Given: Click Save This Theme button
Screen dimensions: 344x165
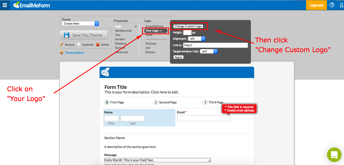Looking at the screenshot, I should tap(84, 35).
